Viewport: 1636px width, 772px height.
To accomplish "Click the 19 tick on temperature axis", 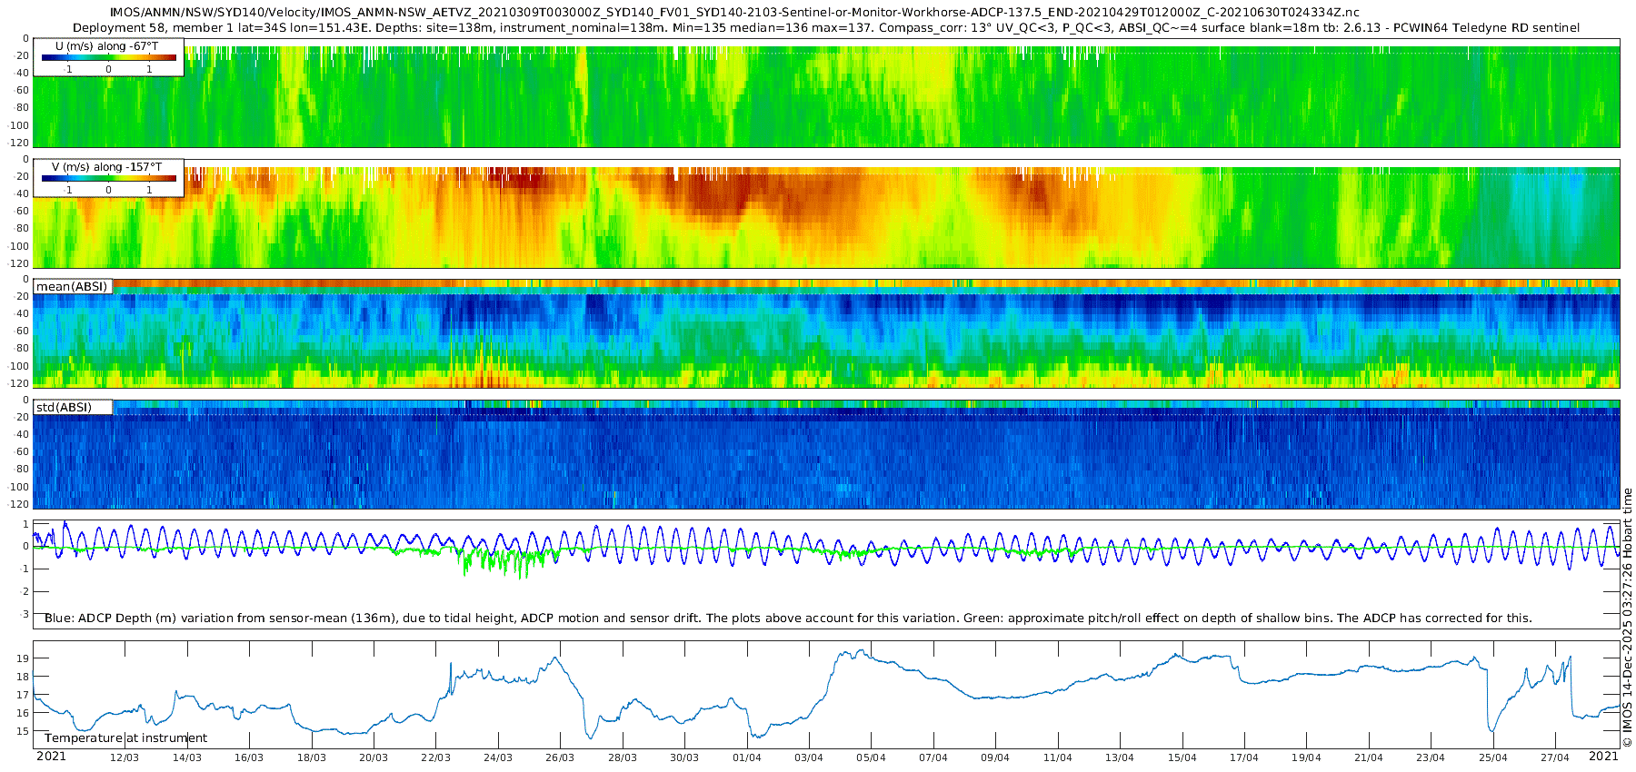I will coord(24,658).
